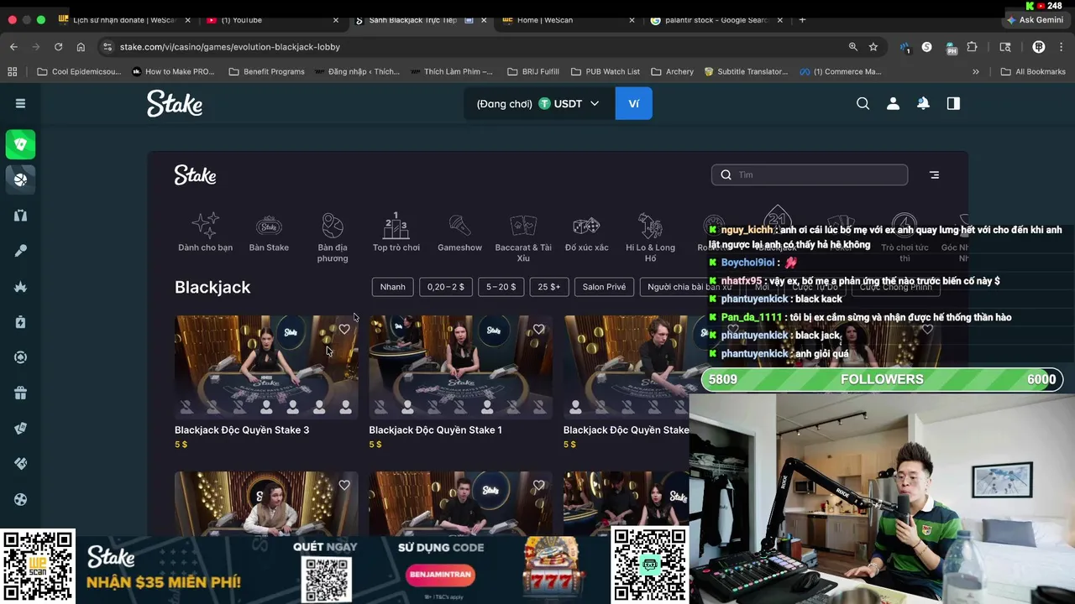The image size is (1075, 604).
Task: Open the green casino shield sidebar icon
Action: coord(21,144)
